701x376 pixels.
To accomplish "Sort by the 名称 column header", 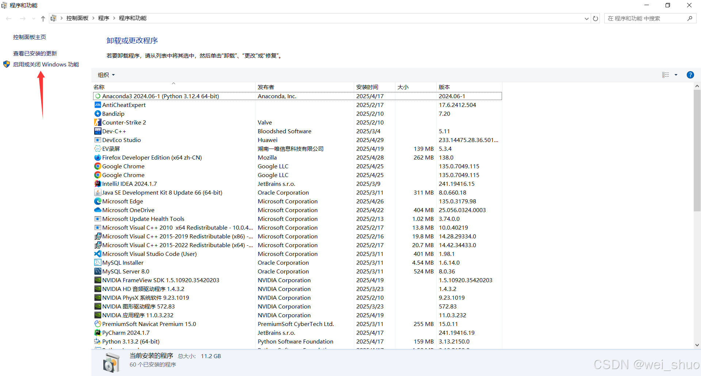I will 174,87.
